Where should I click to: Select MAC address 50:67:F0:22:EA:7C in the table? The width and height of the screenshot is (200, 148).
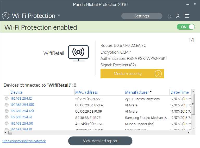coord(89,99)
